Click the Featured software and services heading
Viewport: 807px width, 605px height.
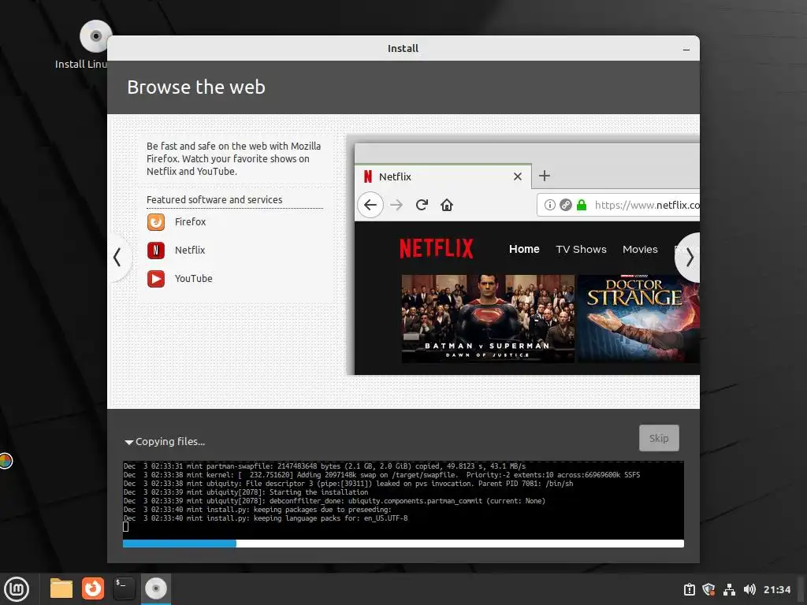coord(214,199)
